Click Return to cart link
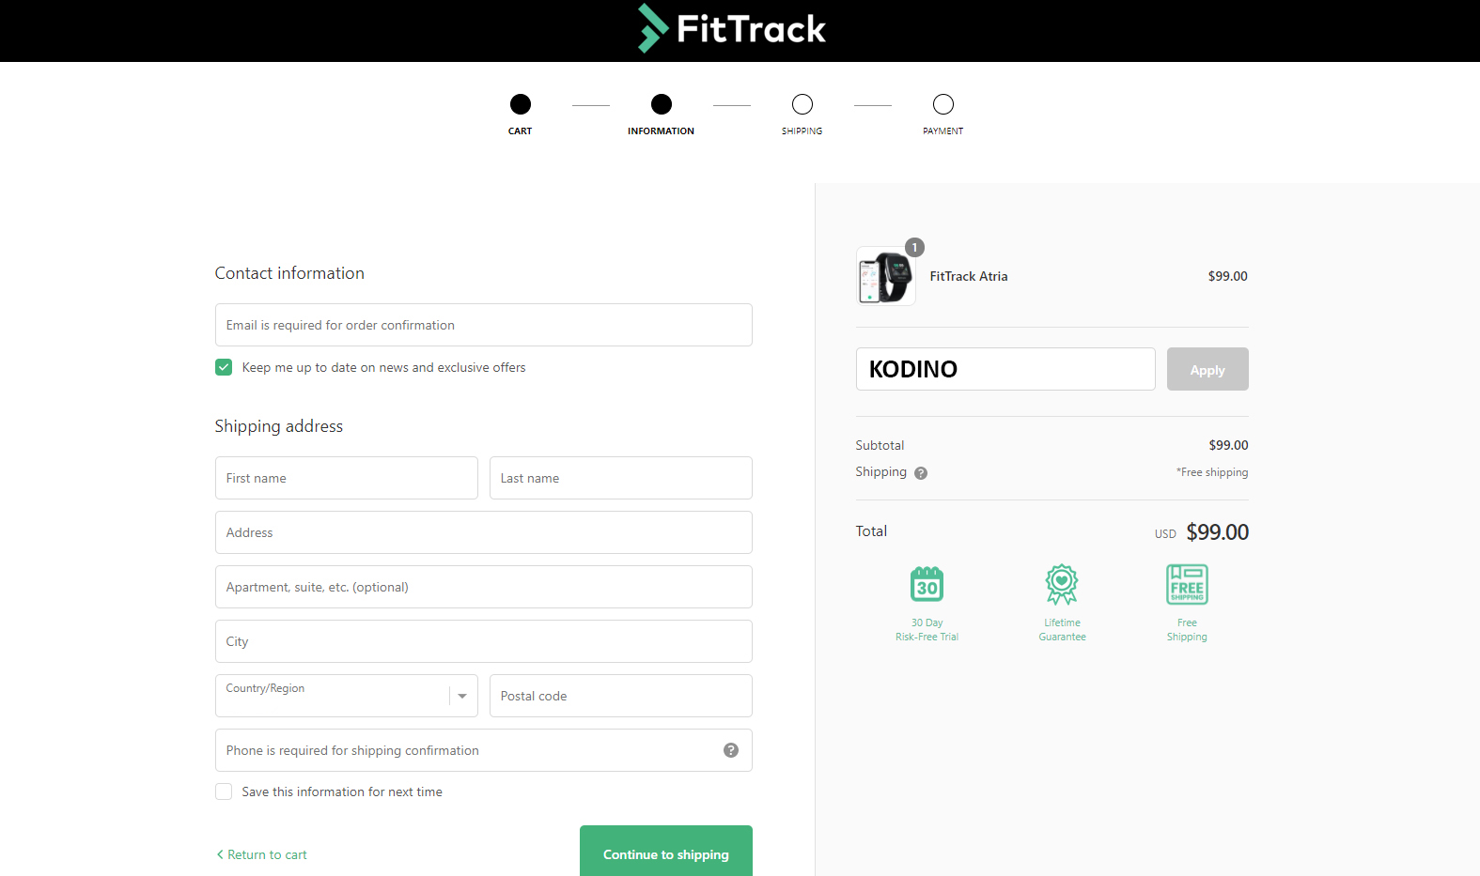 pyautogui.click(x=262, y=854)
